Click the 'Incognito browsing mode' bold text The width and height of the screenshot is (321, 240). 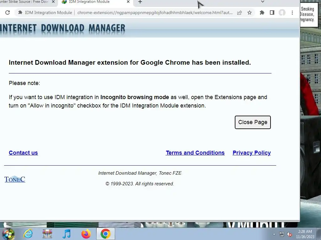tap(134, 97)
